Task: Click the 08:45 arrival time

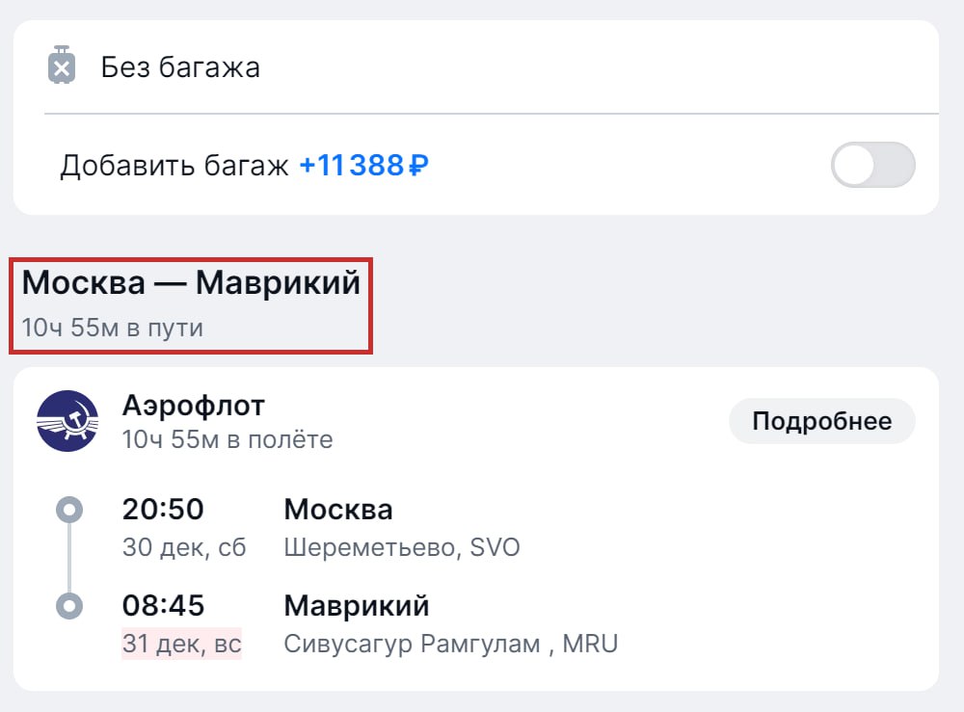Action: (163, 606)
